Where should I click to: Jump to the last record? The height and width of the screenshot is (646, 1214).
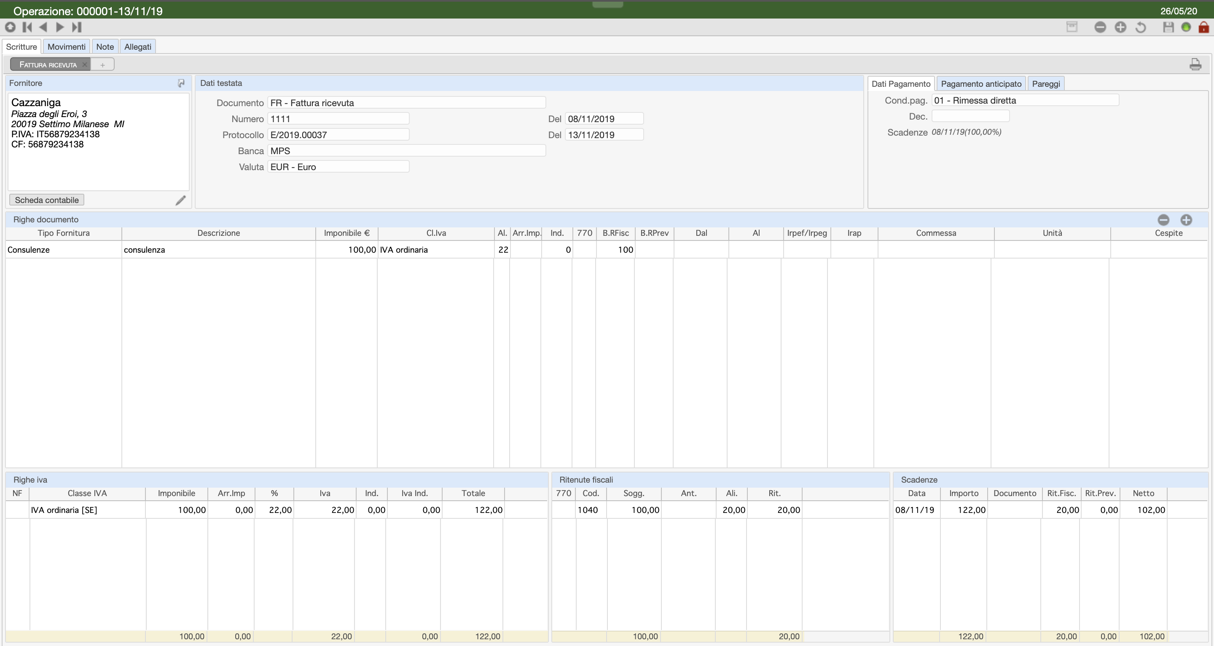pyautogui.click(x=77, y=27)
